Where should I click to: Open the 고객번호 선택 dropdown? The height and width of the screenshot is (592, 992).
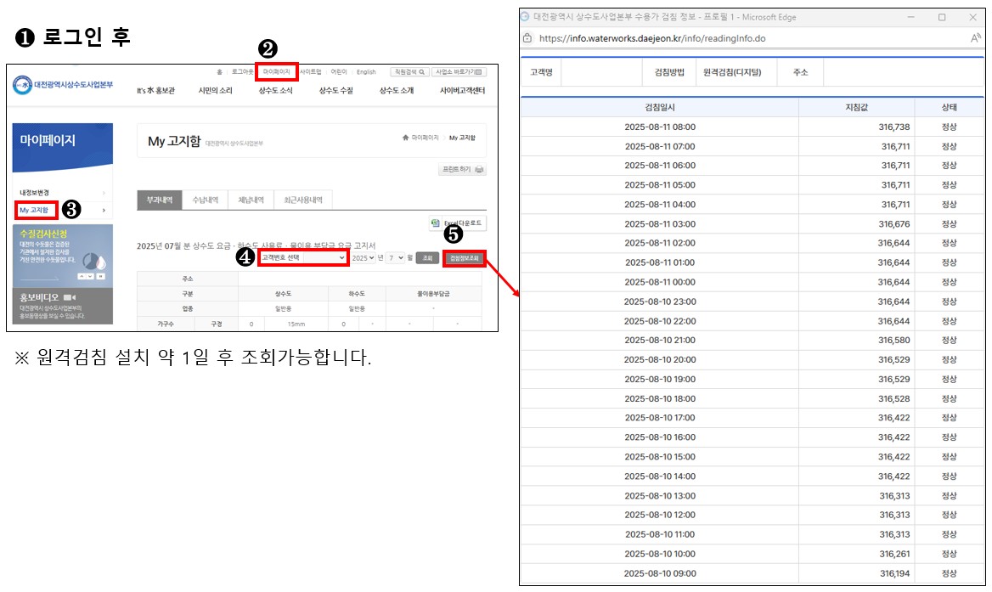[x=303, y=257]
